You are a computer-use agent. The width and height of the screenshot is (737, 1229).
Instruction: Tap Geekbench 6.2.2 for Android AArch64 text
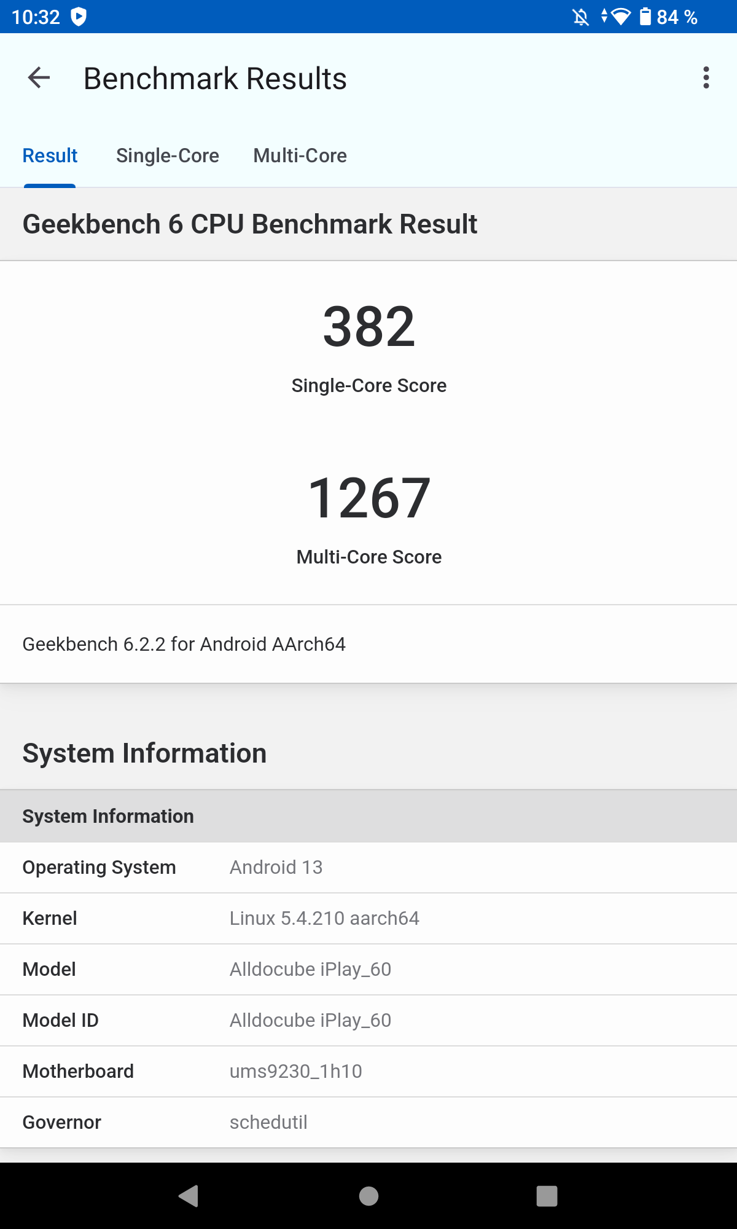click(184, 644)
